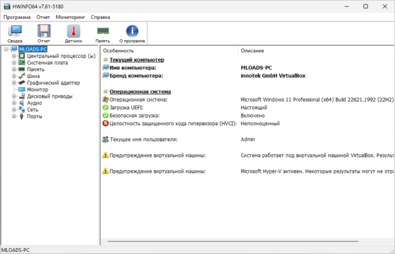Click the Операционная система section heading
Viewport: 395px width, 254px height.
click(x=140, y=91)
